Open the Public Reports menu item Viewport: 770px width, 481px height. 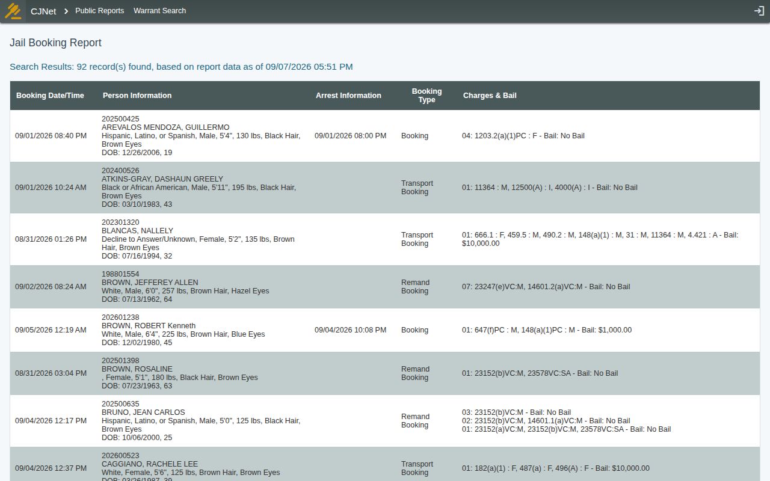[99, 11]
